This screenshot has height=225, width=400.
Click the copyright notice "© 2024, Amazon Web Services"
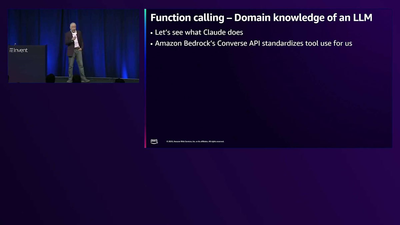click(x=195, y=142)
